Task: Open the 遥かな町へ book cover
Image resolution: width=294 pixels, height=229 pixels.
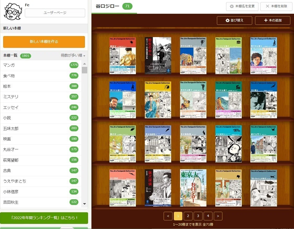Action: pyautogui.click(x=264, y=144)
